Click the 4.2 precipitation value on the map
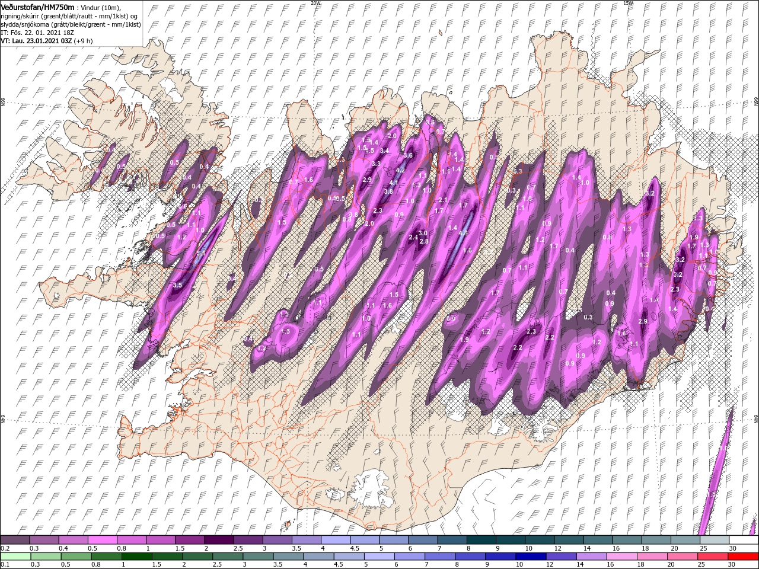The height and width of the screenshot is (569, 759). point(400,170)
